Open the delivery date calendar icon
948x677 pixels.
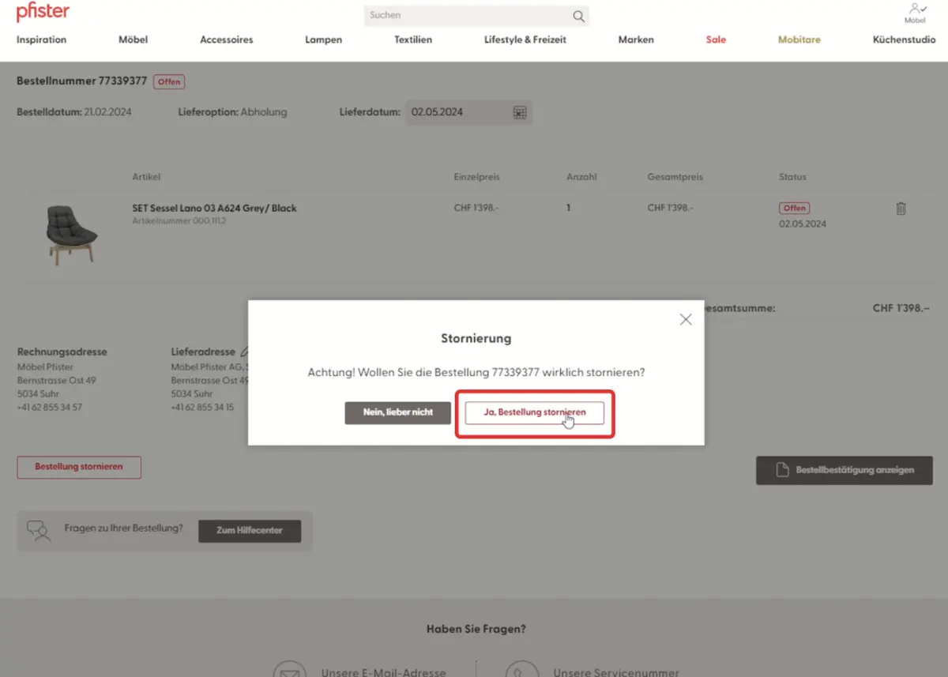520,112
